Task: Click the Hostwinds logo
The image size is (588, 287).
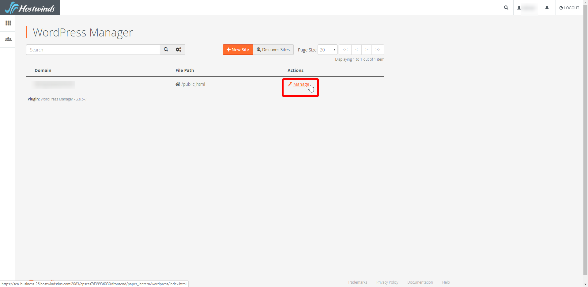Action: [30, 8]
